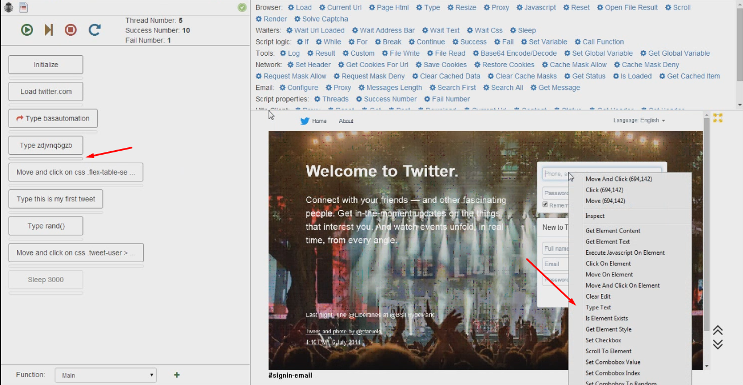The height and width of the screenshot is (385, 743).
Task: Click the Step Next icon
Action: coord(49,30)
